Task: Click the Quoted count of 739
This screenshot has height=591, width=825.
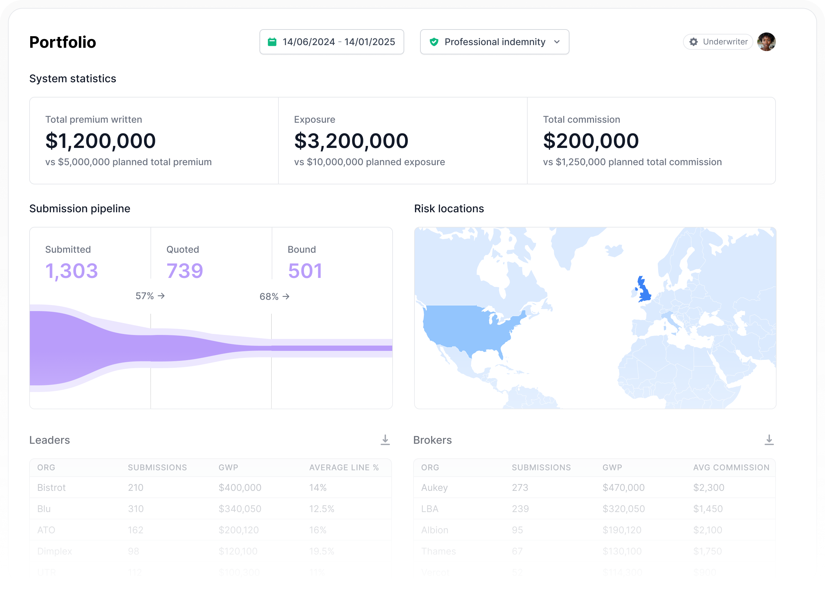Action: point(185,270)
